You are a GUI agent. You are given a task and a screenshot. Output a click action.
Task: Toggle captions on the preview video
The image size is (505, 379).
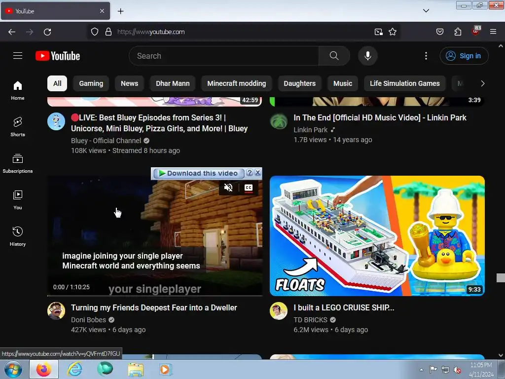click(x=249, y=188)
